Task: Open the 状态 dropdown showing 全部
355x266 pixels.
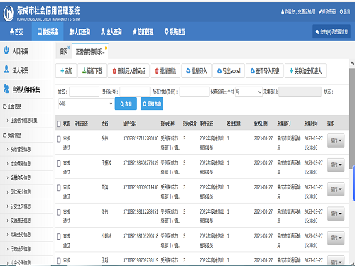Action: coord(86,104)
